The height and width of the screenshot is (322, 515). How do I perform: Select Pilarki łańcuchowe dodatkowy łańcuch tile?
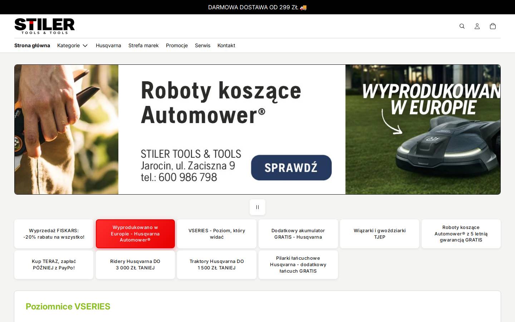point(298,265)
